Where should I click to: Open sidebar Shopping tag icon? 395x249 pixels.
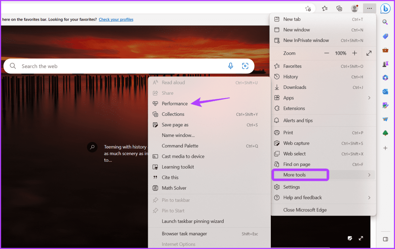tap(385, 37)
